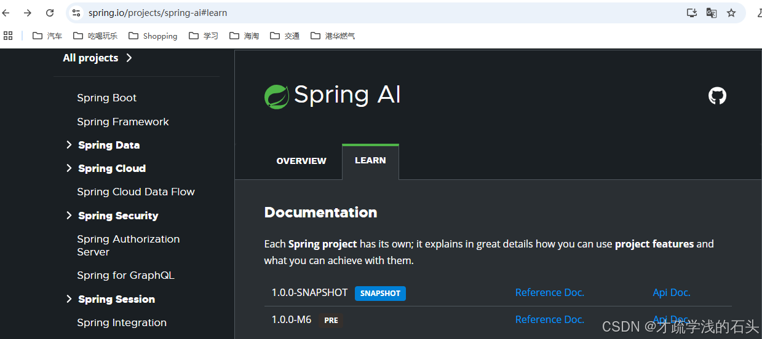Viewport: 762px width, 339px height.
Task: Open Reference Doc. for 1.0.0-SNAPSHOT
Action: pyautogui.click(x=549, y=292)
